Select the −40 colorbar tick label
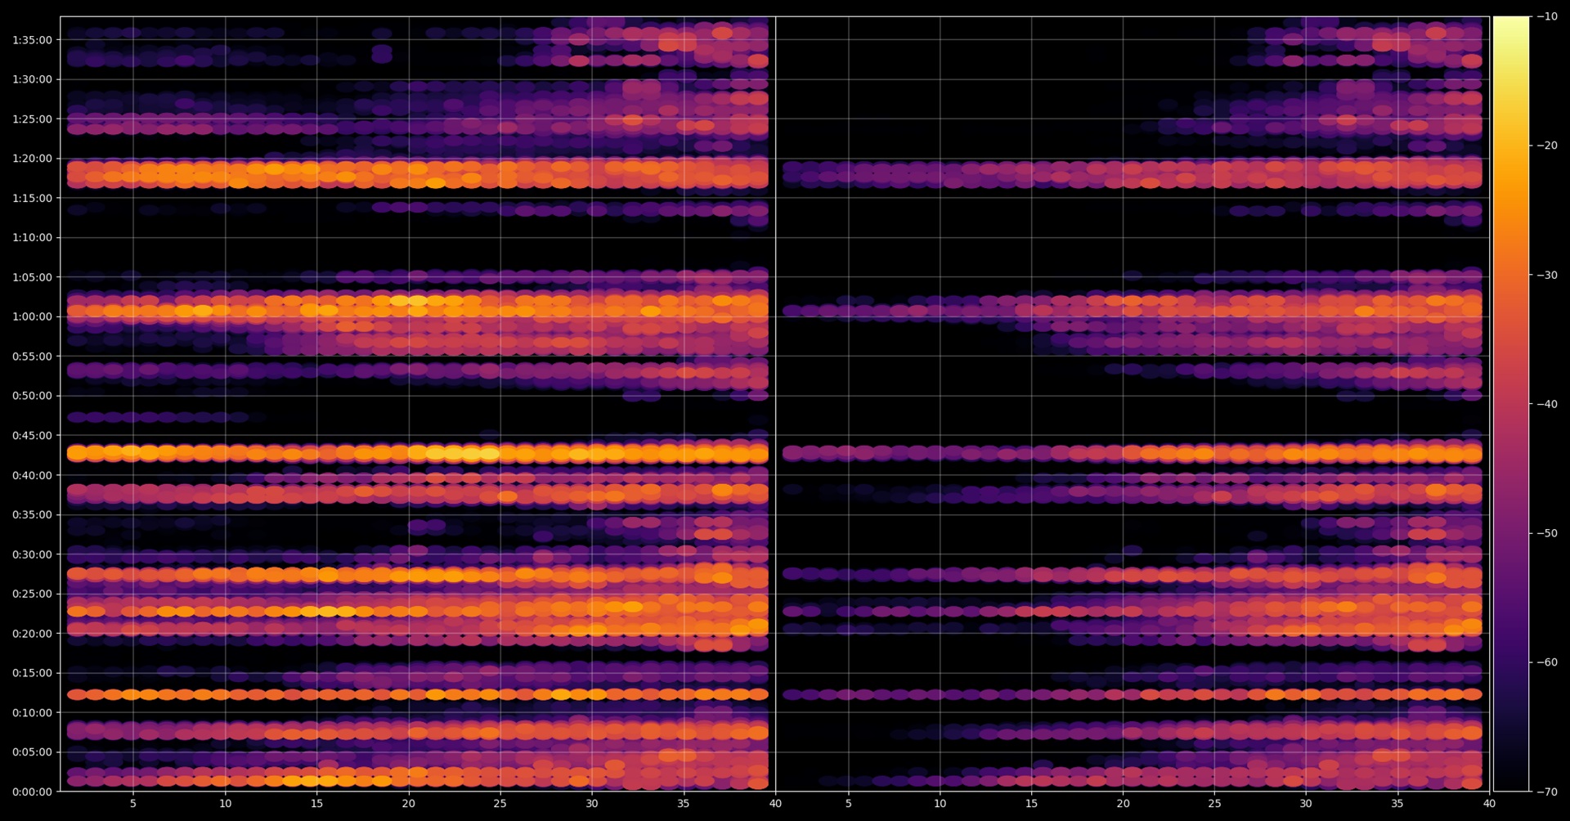The width and height of the screenshot is (1570, 821). 1547,404
